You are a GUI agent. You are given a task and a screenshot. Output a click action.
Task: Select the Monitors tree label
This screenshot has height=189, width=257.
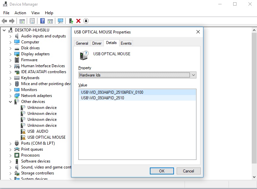29,90
